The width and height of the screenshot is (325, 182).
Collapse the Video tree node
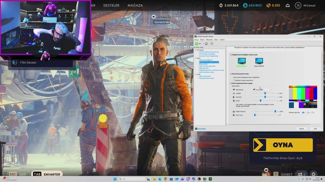click(x=196, y=74)
